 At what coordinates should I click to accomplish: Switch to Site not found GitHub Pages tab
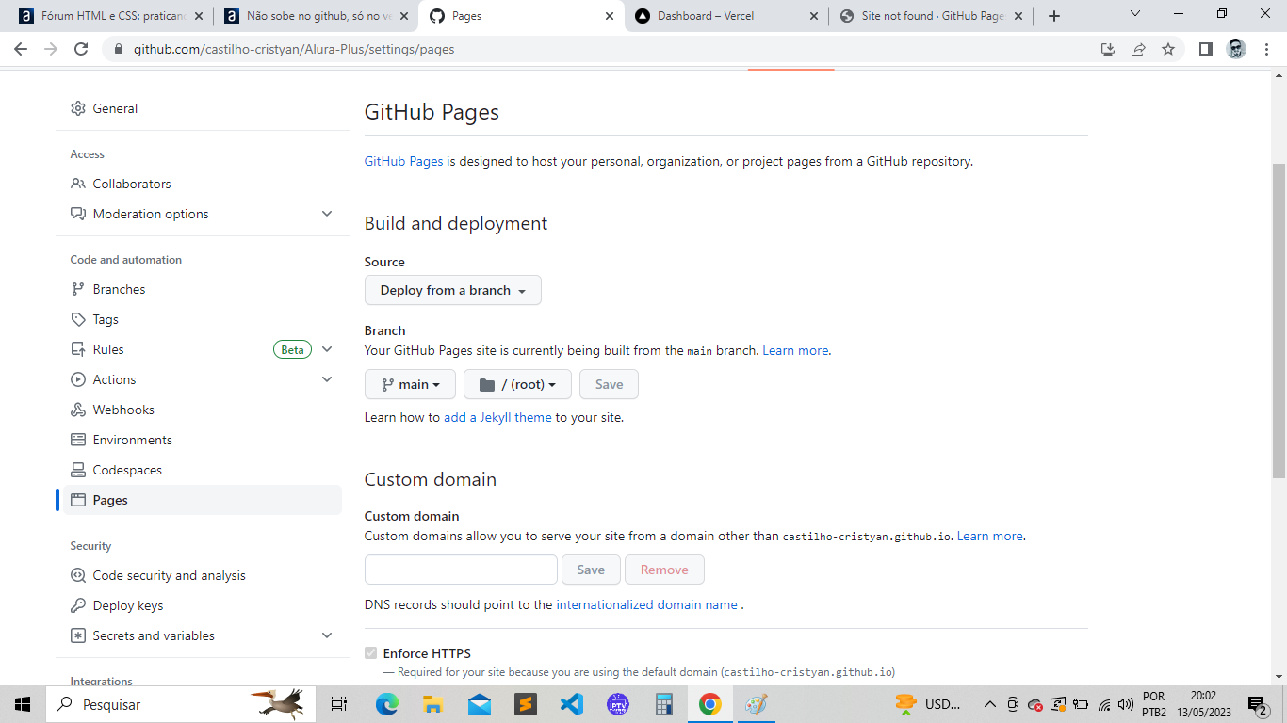point(931,16)
